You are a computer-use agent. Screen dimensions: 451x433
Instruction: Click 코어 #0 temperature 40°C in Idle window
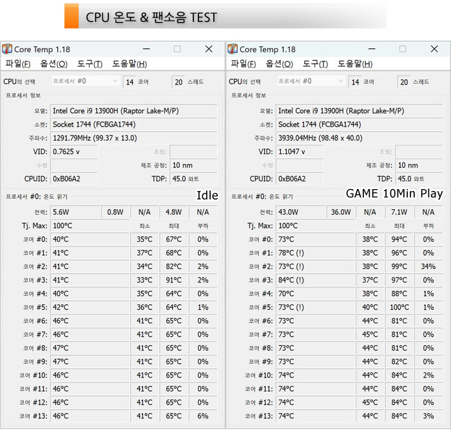tap(90, 239)
